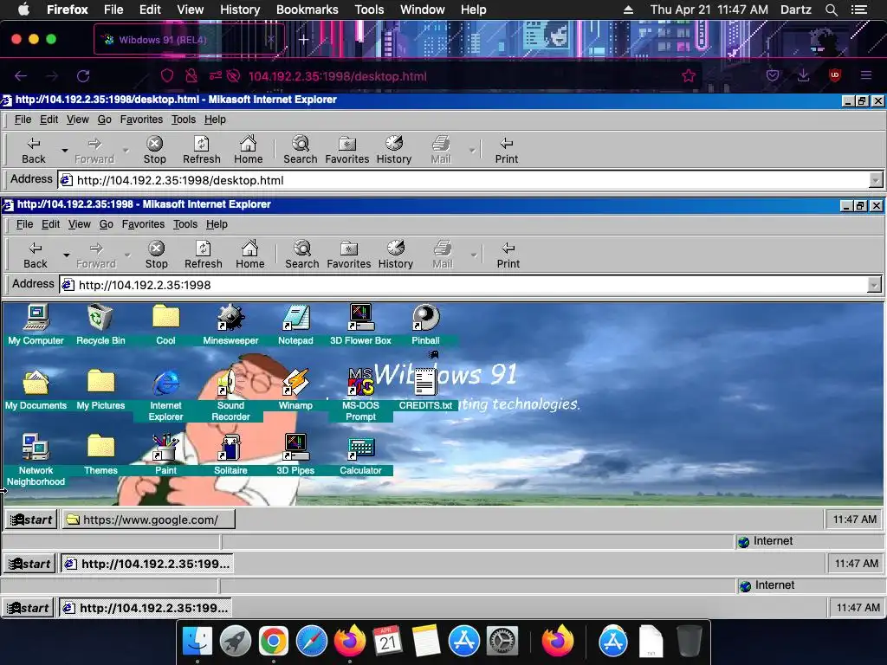The height and width of the screenshot is (665, 887).
Task: Open the uBlock Origin extension icon
Action: pyautogui.click(x=834, y=75)
